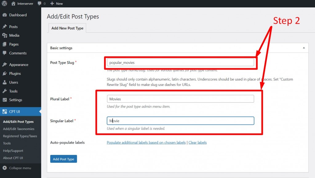Collapse the Basic settings panel
This screenshot has height=178, width=315.
click(304, 48)
